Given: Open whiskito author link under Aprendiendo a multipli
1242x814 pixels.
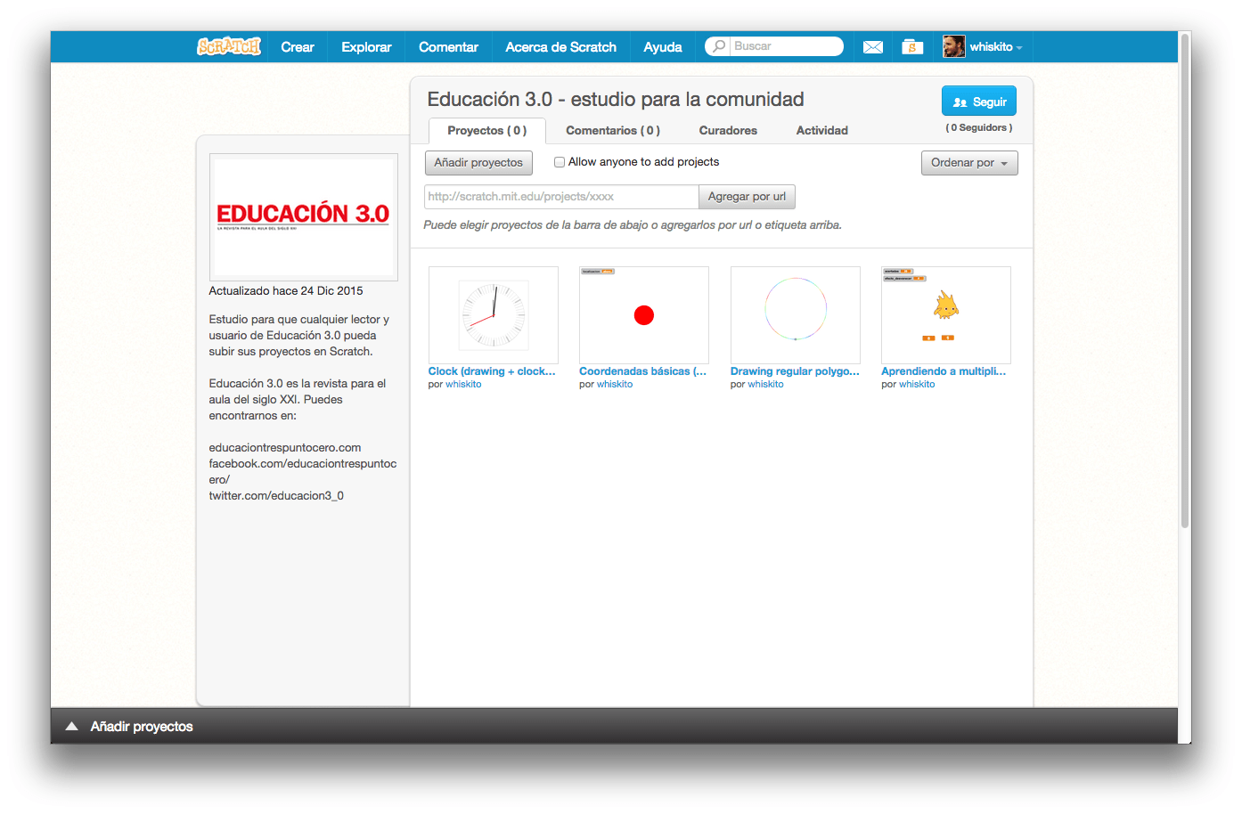Looking at the screenshot, I should pyautogui.click(x=917, y=385).
